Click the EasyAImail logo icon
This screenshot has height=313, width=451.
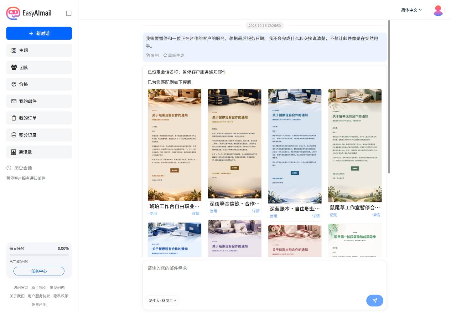pos(13,13)
